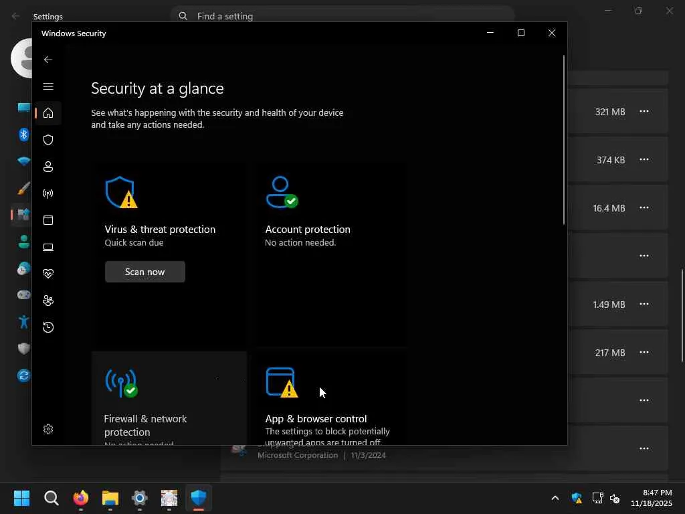This screenshot has width=685, height=514.
Task: Select Bluetooth category in Settings sidebar
Action: click(x=23, y=134)
